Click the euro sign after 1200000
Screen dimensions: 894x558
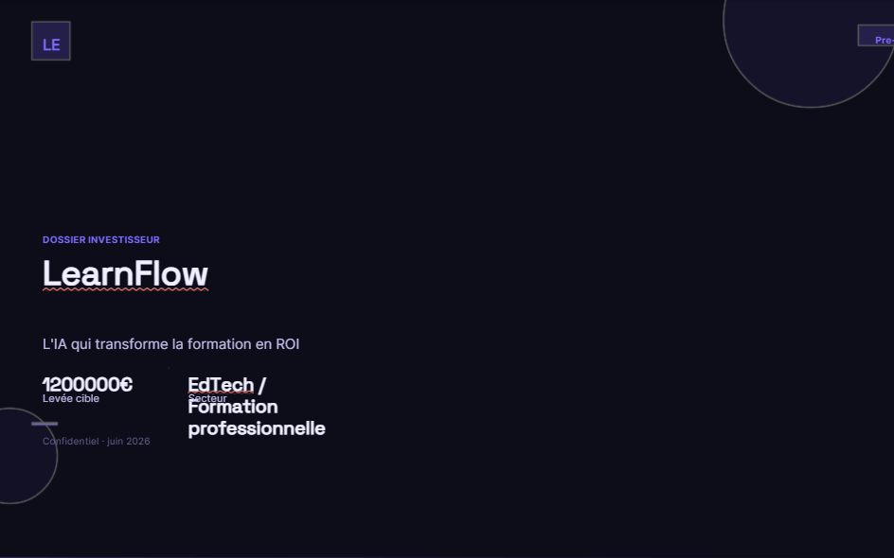tap(126, 384)
